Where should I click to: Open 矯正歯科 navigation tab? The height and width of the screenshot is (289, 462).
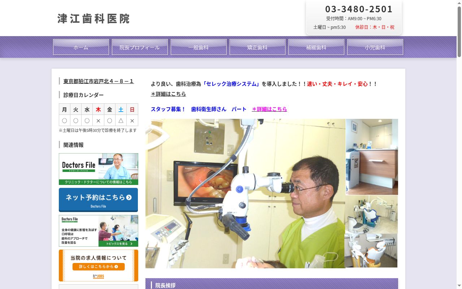[257, 47]
